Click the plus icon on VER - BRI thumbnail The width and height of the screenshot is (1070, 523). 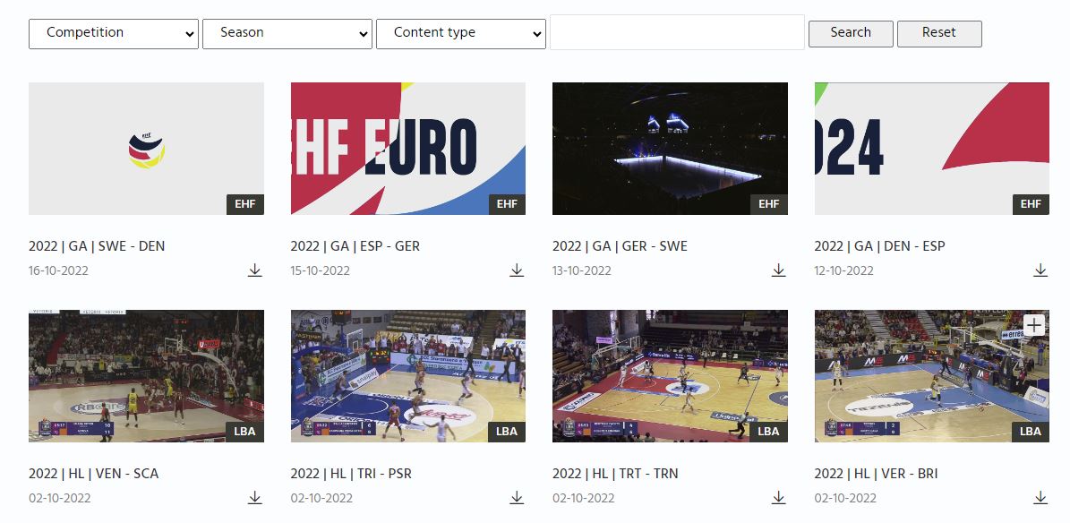(1033, 325)
